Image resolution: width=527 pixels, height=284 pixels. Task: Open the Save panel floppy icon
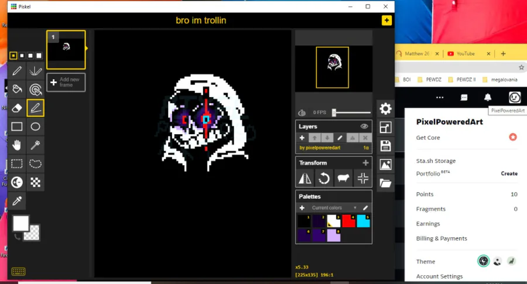pyautogui.click(x=385, y=146)
